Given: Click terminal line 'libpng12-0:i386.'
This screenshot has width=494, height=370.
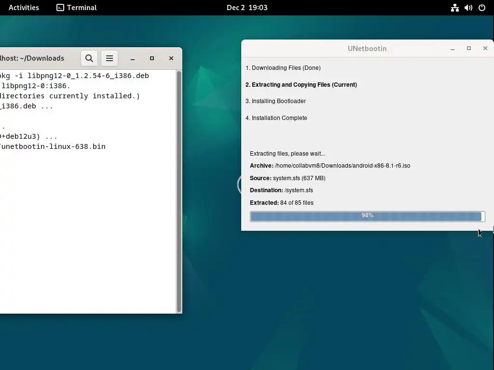Looking at the screenshot, I should tap(35, 86).
